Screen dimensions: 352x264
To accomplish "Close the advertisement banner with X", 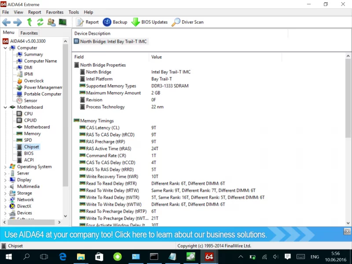I will coord(347,231).
